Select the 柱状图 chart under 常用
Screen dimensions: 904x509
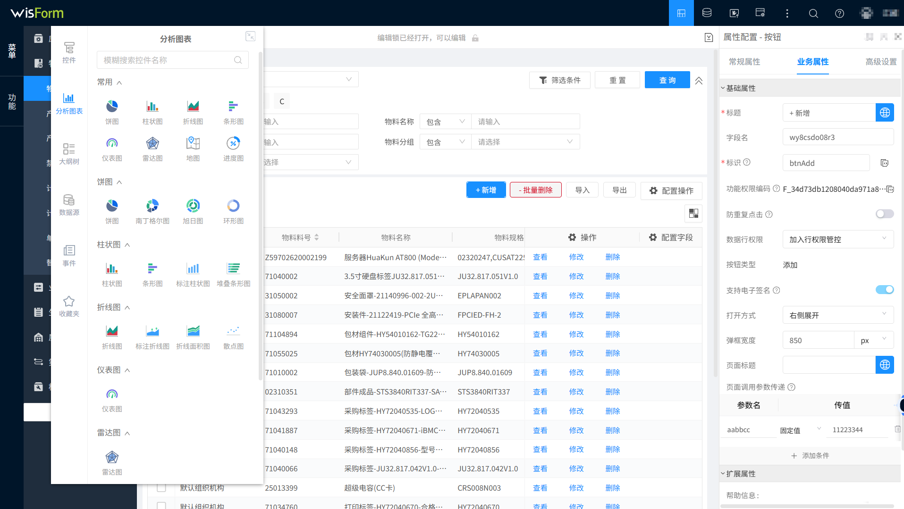[152, 112]
